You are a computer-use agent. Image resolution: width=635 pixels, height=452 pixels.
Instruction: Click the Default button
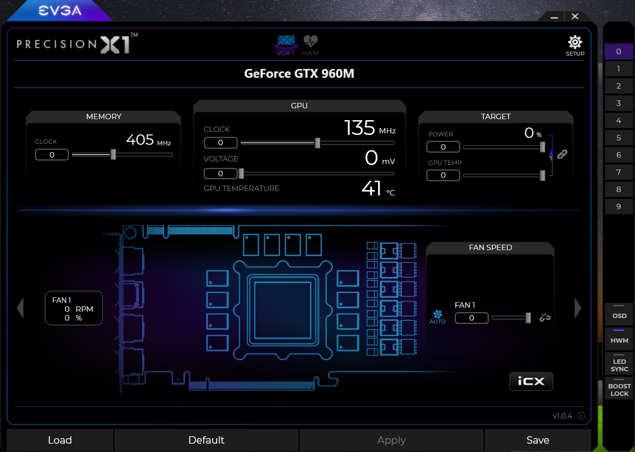[206, 440]
